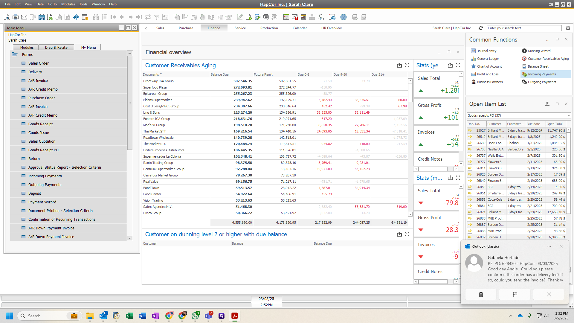Click the user filter icon in Open Item List
This screenshot has width=574, height=323.
[547, 104]
